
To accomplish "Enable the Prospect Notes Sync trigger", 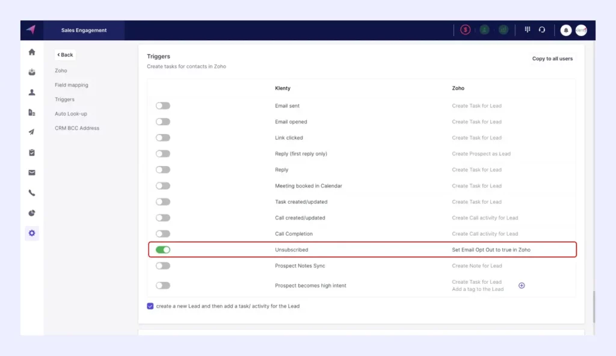I will [x=162, y=266].
